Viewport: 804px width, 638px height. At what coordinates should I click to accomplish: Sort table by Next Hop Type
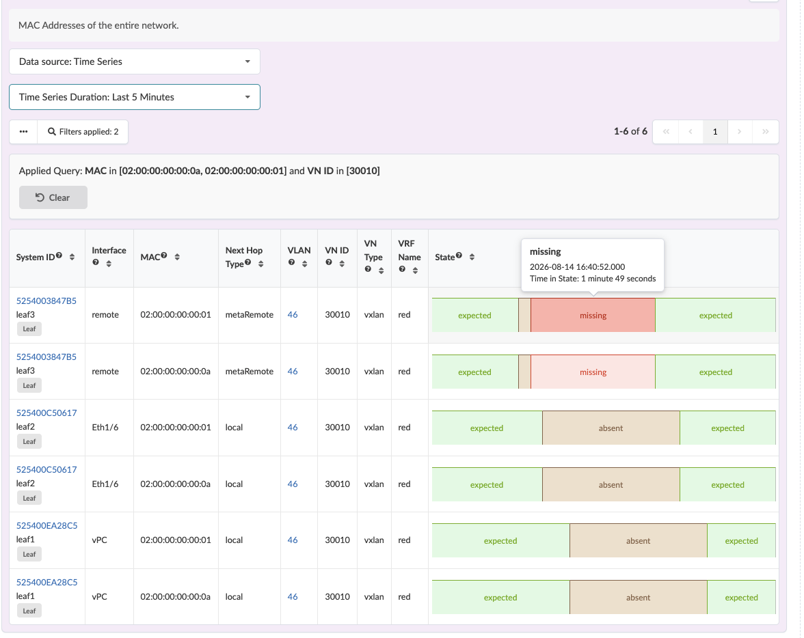[261, 264]
